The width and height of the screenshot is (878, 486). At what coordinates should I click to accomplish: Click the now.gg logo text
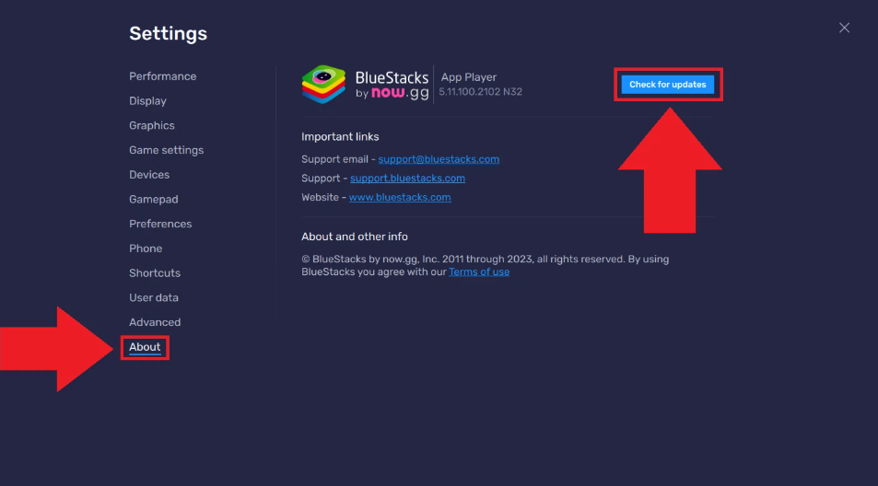[x=400, y=93]
